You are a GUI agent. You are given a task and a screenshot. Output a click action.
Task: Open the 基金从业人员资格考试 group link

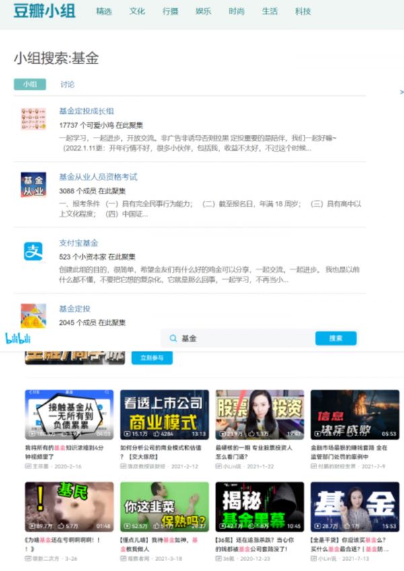[98, 177]
